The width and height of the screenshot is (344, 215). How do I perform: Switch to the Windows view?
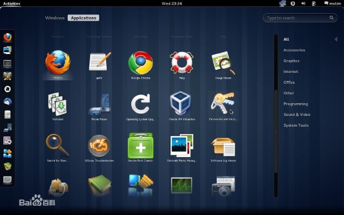[x=55, y=18]
